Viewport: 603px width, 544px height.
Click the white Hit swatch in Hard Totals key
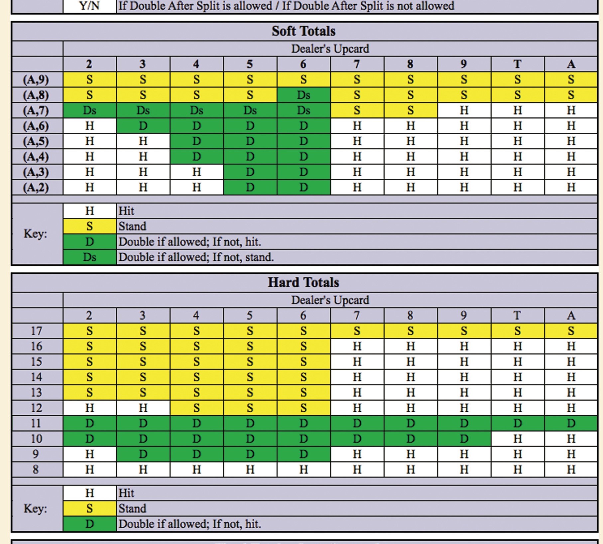[x=89, y=493]
